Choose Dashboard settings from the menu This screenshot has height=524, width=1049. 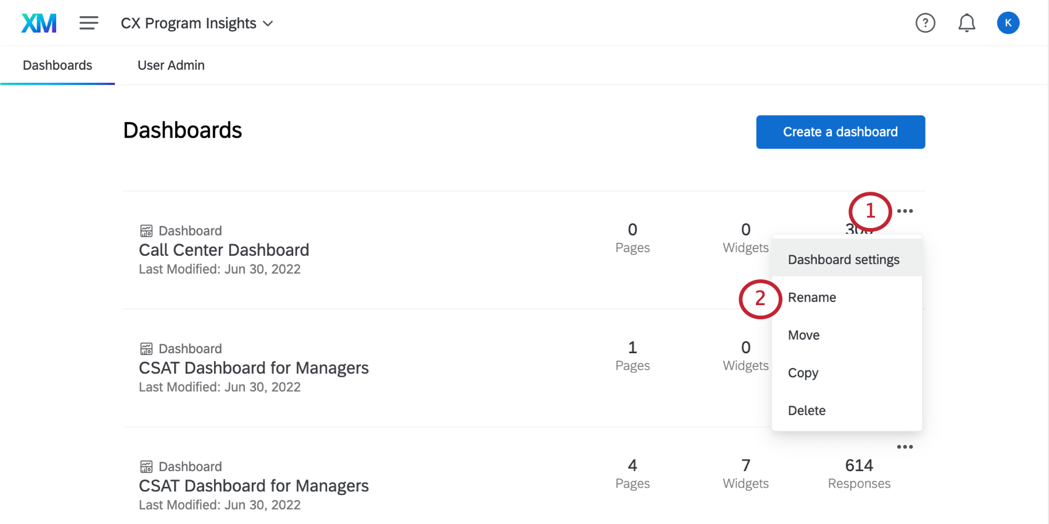(844, 260)
